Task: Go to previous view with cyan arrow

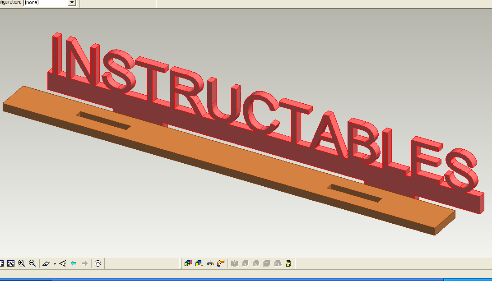Action: (74, 263)
